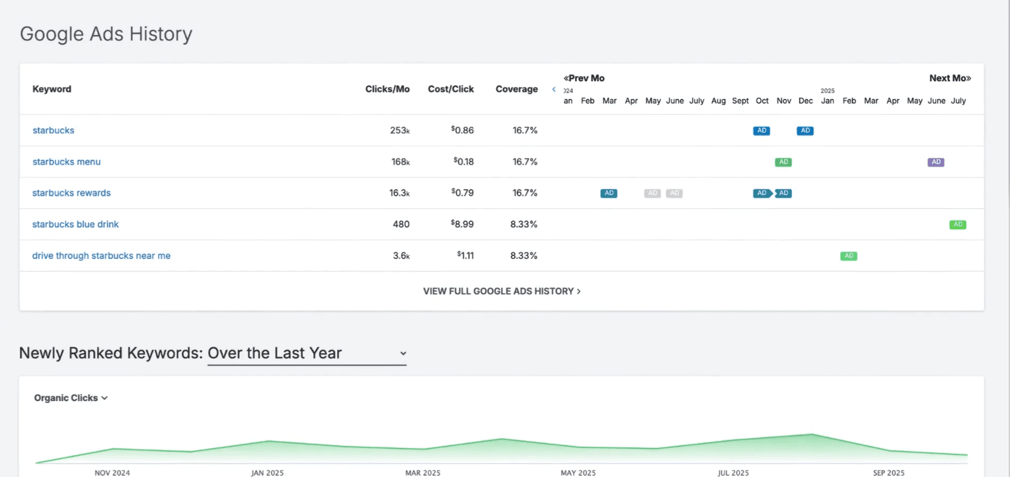Go to previous month with «Prev Mo
Image resolution: width=1010 pixels, height=477 pixels.
pos(584,78)
